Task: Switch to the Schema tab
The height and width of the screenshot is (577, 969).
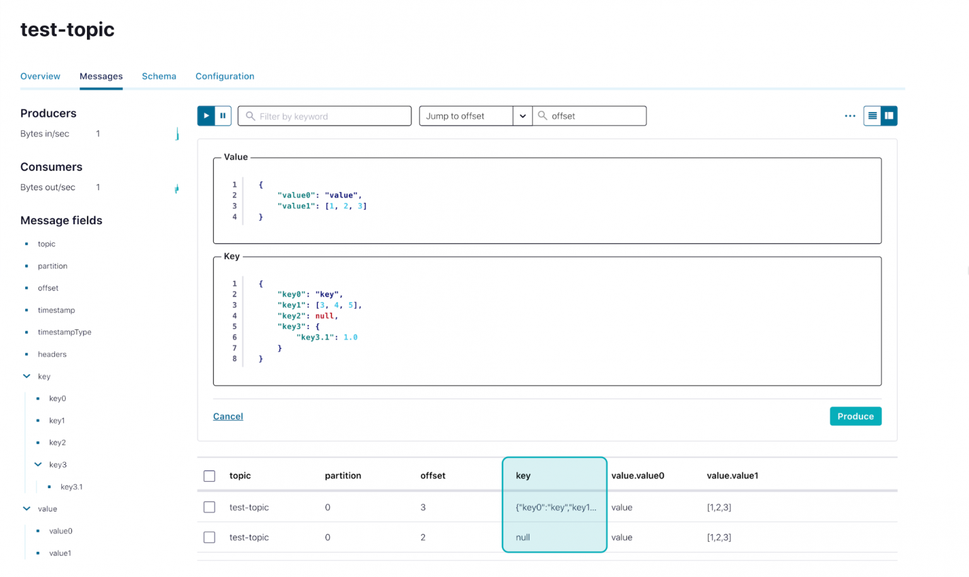Action: pos(159,76)
